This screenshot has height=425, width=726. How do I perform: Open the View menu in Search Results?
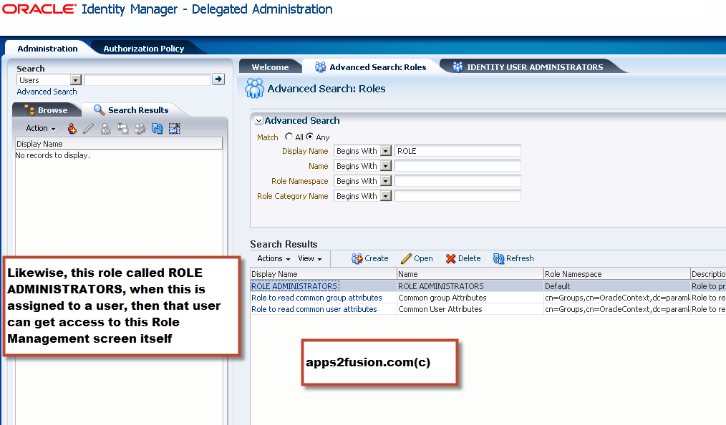(x=310, y=258)
